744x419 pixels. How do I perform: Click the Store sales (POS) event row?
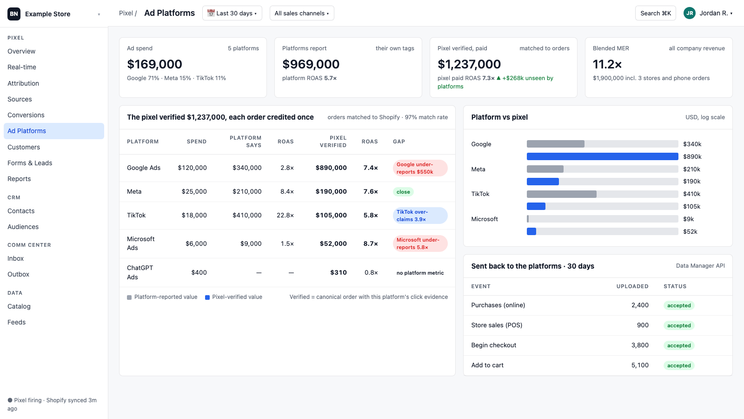point(598,325)
